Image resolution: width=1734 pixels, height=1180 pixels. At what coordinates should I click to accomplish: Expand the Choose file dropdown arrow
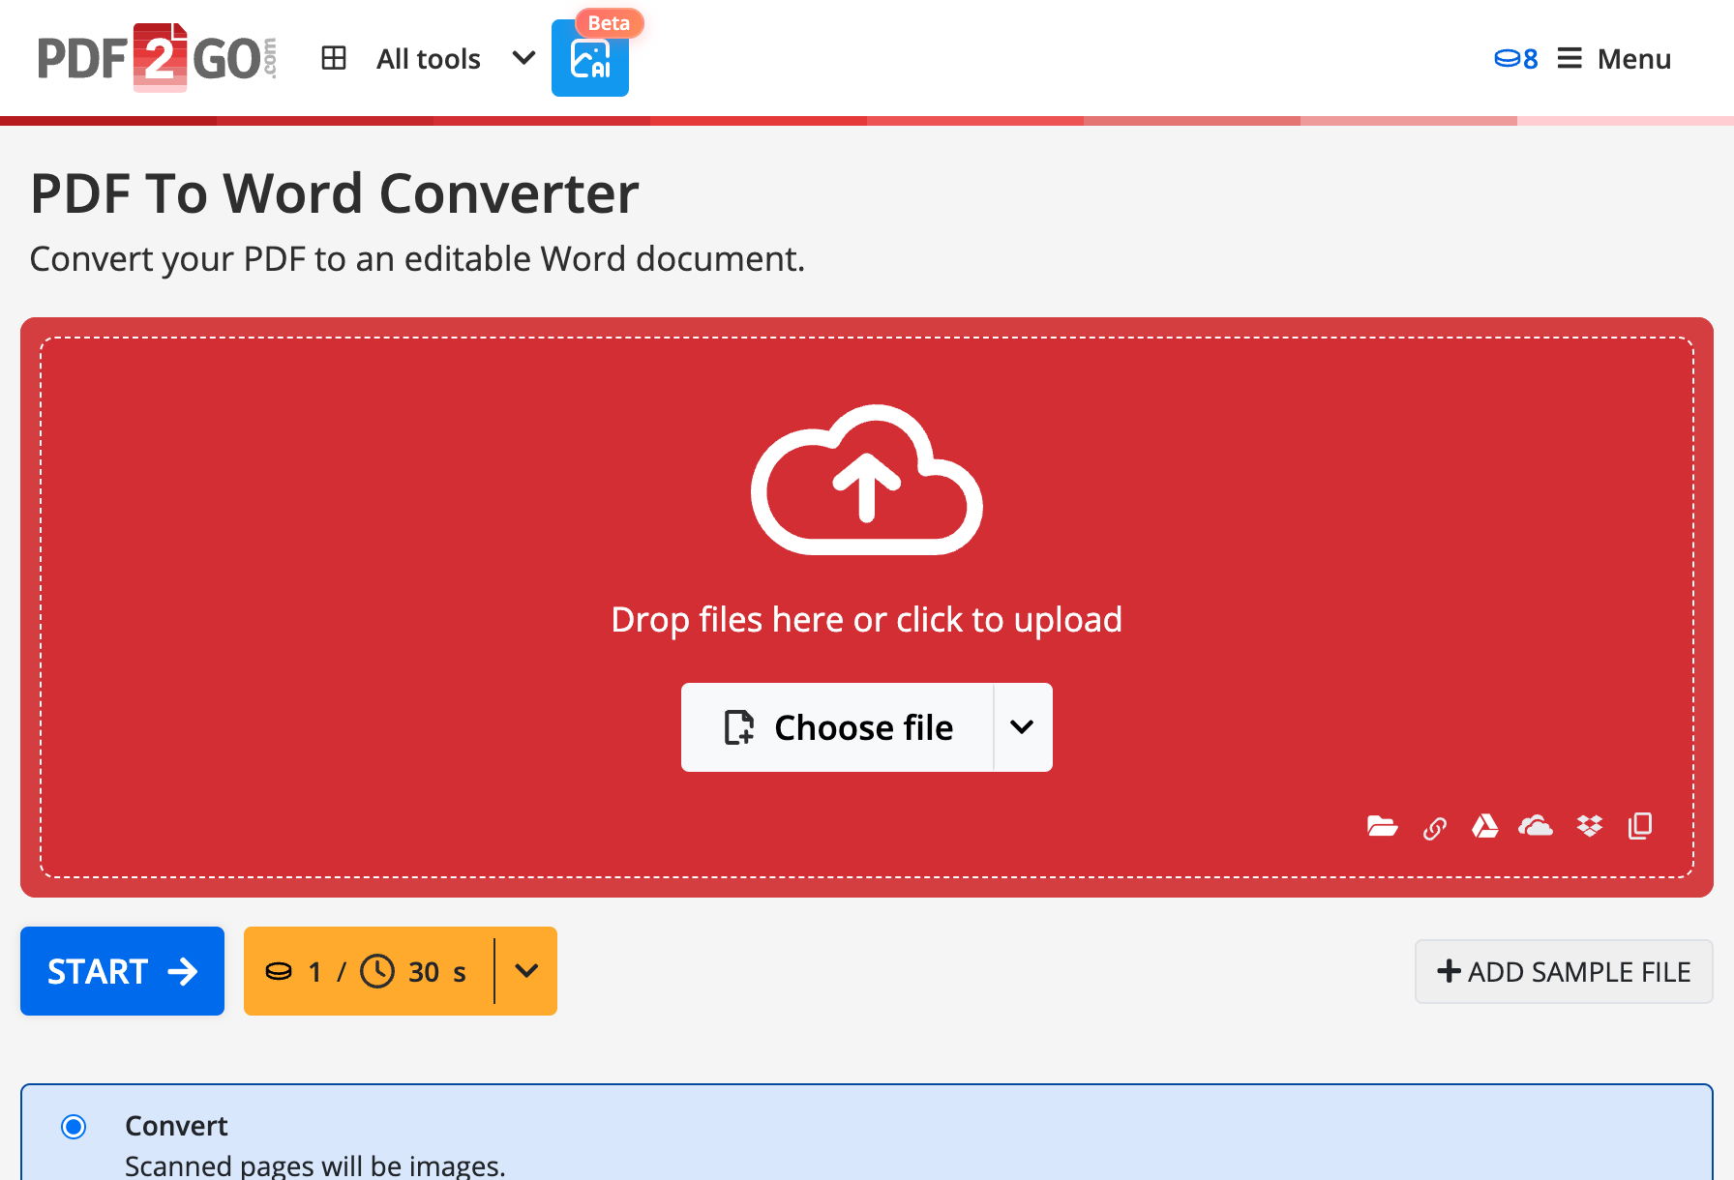[x=1022, y=727]
